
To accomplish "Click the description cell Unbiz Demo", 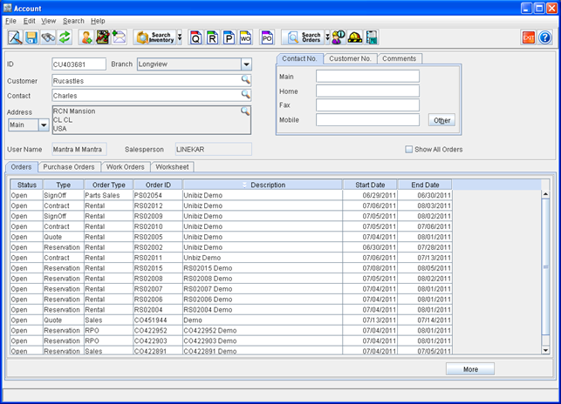I will [263, 258].
